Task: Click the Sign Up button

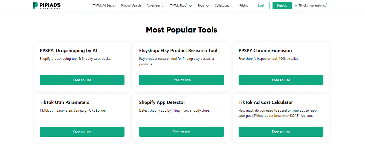Action: (x=282, y=5)
